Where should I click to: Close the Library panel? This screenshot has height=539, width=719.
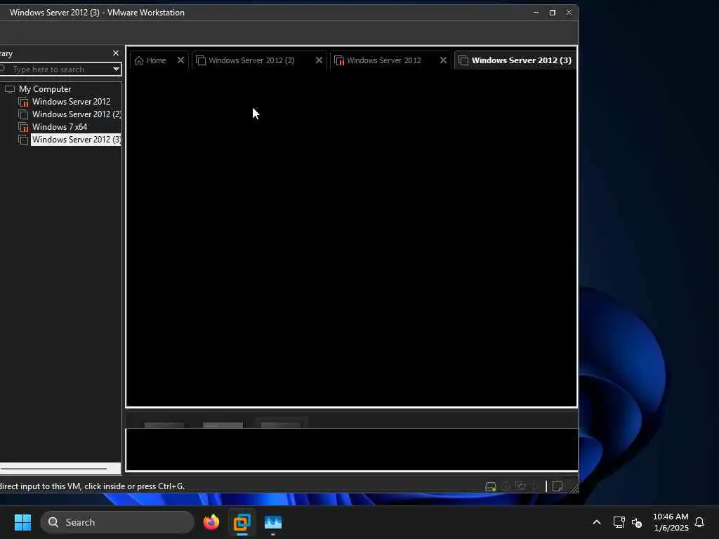pos(116,53)
